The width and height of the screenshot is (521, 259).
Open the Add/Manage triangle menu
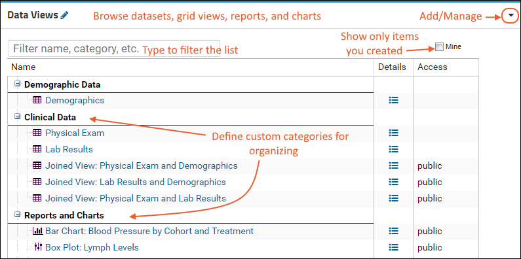pos(511,16)
